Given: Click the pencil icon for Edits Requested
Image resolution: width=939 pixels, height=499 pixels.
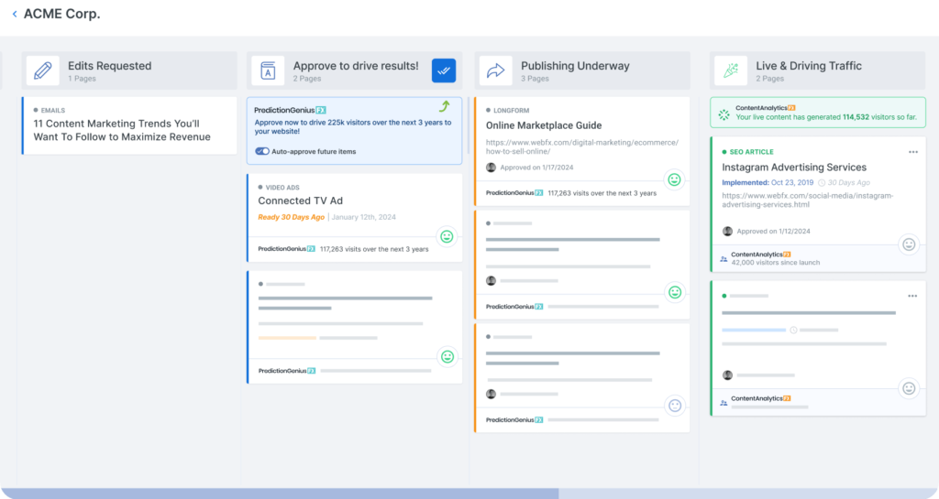Looking at the screenshot, I should click(x=42, y=71).
